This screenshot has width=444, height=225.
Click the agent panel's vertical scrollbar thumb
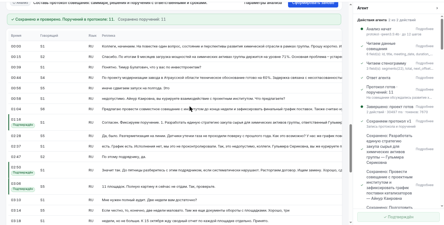point(442,34)
